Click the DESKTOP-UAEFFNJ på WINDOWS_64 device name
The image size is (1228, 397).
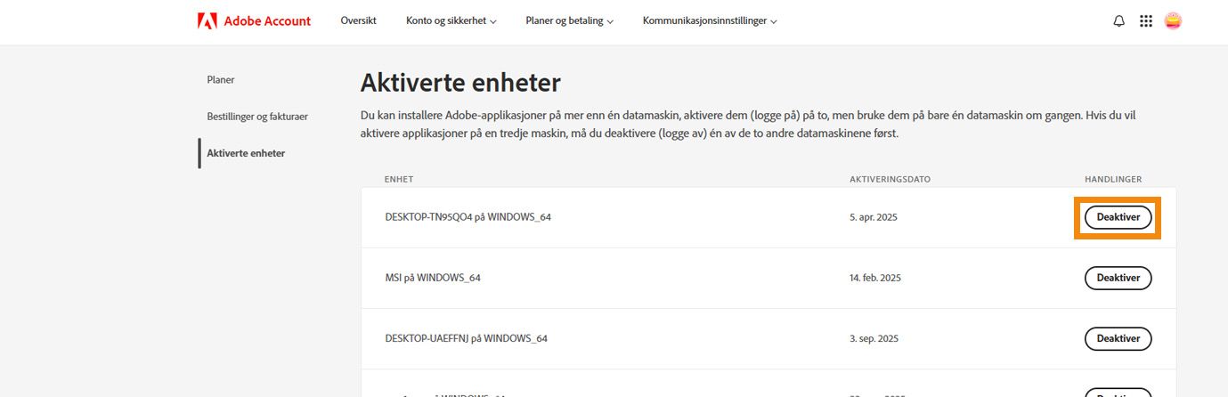tap(466, 338)
